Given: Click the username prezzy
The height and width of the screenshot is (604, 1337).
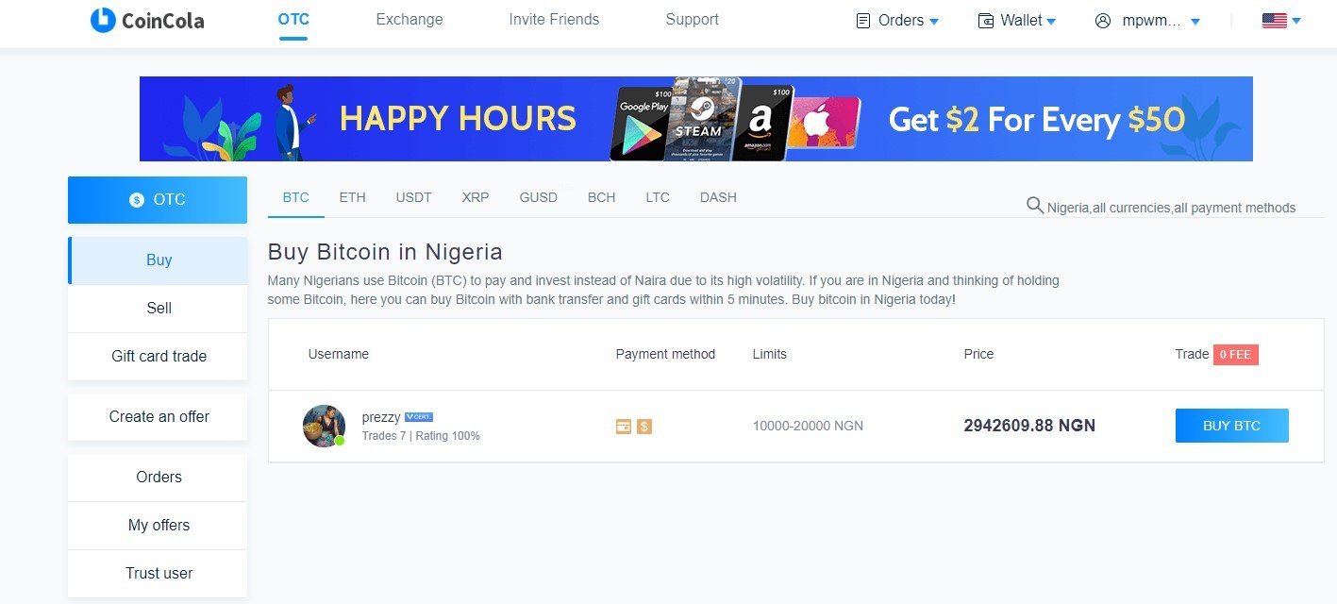Looking at the screenshot, I should coord(381,417).
